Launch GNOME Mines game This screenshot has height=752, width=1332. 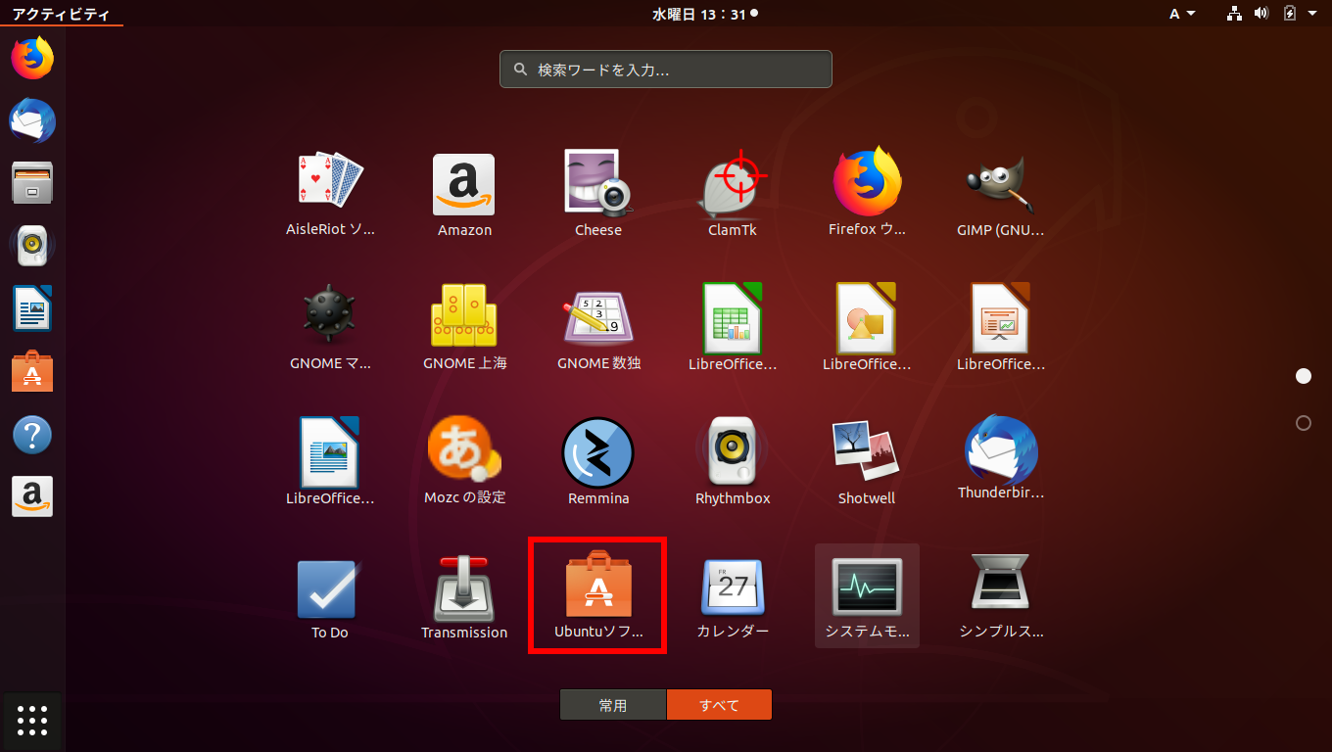pos(330,327)
